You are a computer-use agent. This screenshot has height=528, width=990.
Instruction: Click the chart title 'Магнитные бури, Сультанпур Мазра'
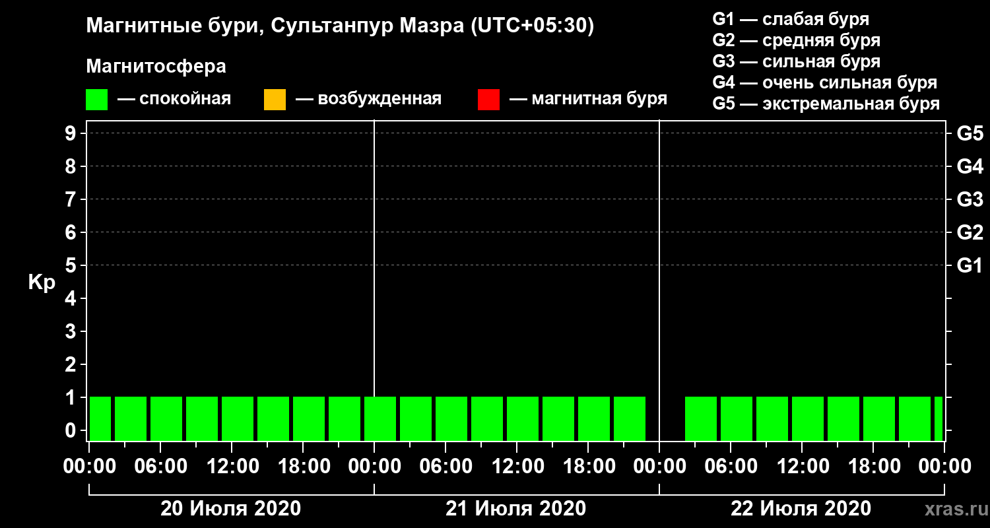coord(275,26)
